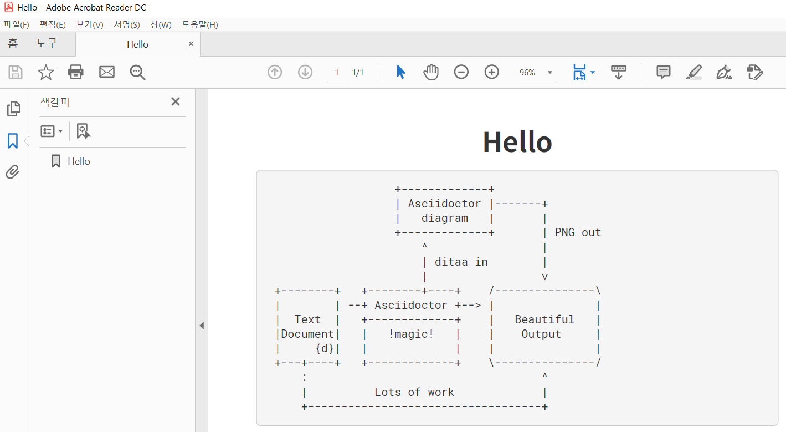Screen dimensions: 786x432
Task: Click the 96% zoom value
Action: pyautogui.click(x=527, y=73)
